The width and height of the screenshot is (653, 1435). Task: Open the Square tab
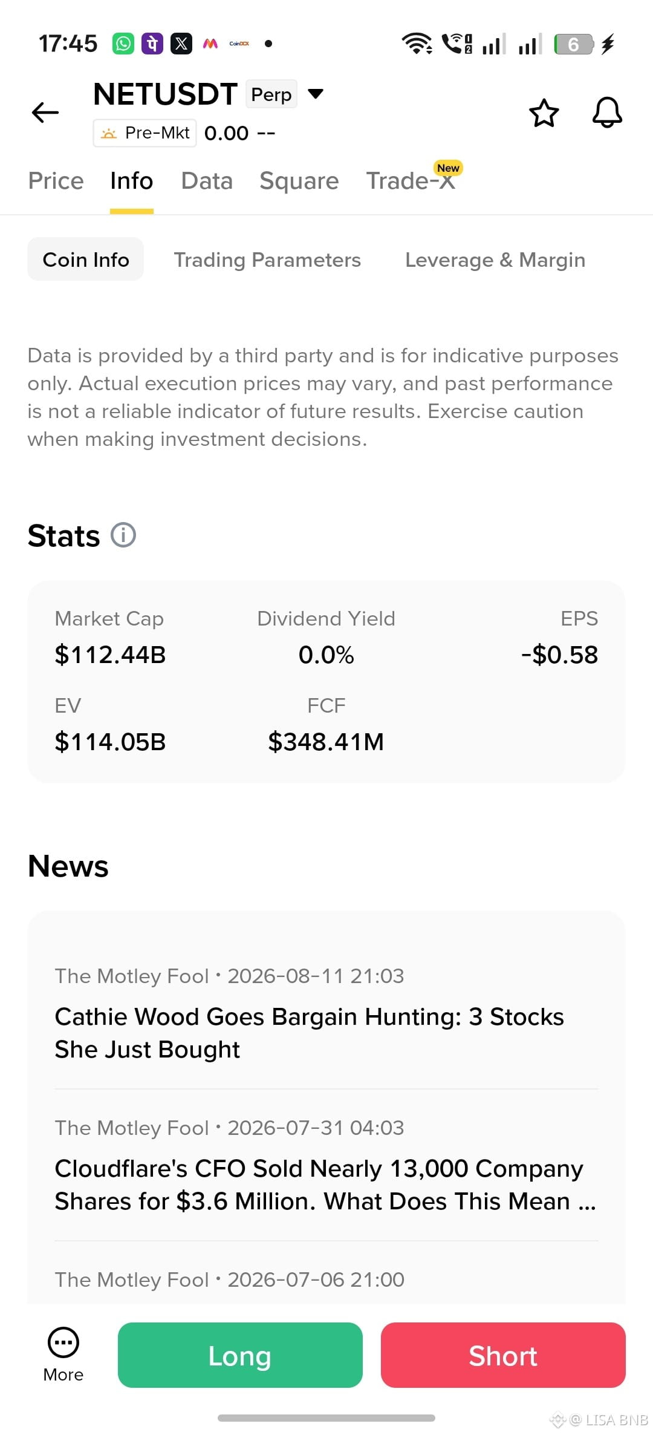[299, 181]
